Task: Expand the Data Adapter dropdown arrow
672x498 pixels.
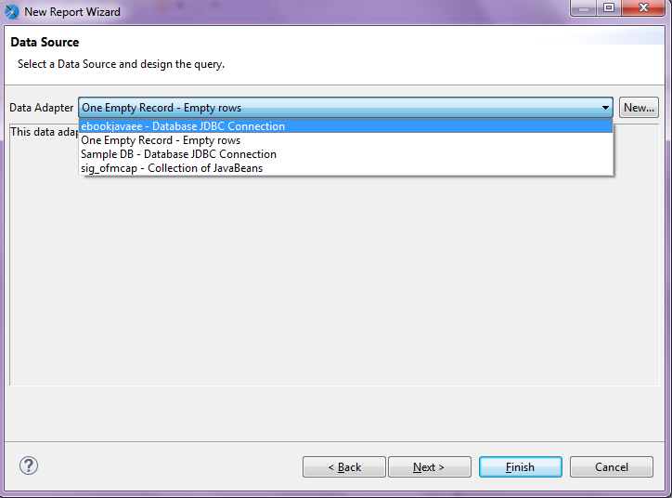Action: (x=605, y=107)
